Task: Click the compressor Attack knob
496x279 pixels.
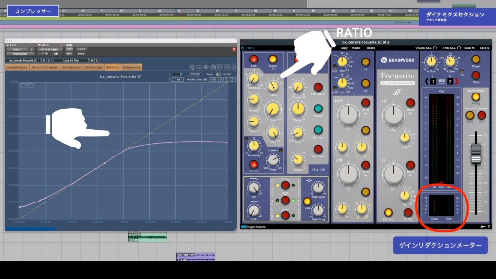Action: (253, 122)
